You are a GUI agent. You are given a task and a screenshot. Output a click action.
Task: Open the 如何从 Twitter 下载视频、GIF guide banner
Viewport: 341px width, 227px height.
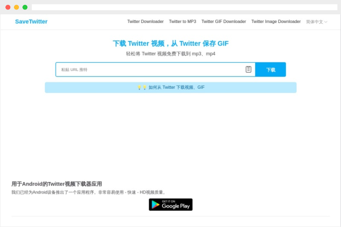tap(171, 87)
